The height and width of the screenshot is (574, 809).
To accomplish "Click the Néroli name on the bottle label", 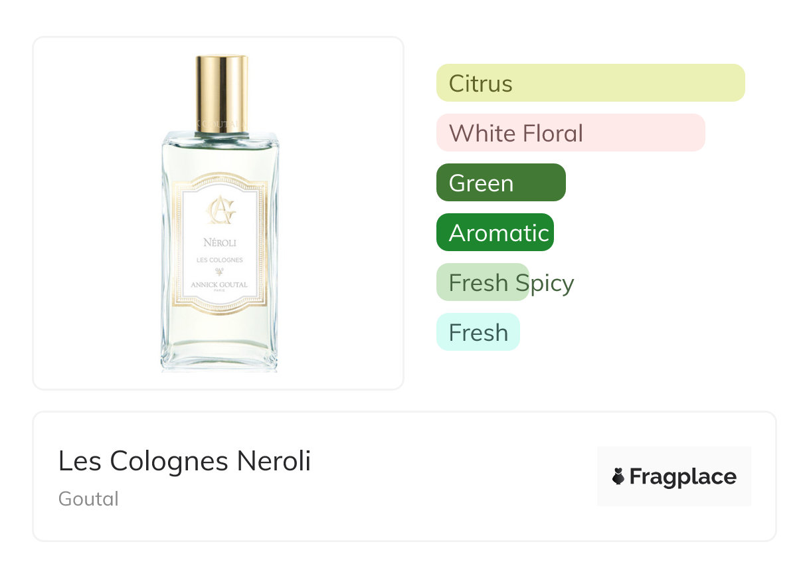I will tap(220, 242).
